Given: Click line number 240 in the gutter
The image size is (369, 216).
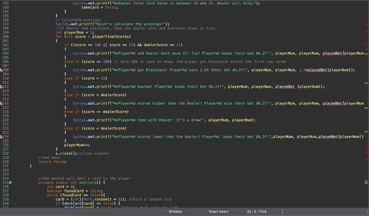Looking at the screenshot, I should coord(6,203).
